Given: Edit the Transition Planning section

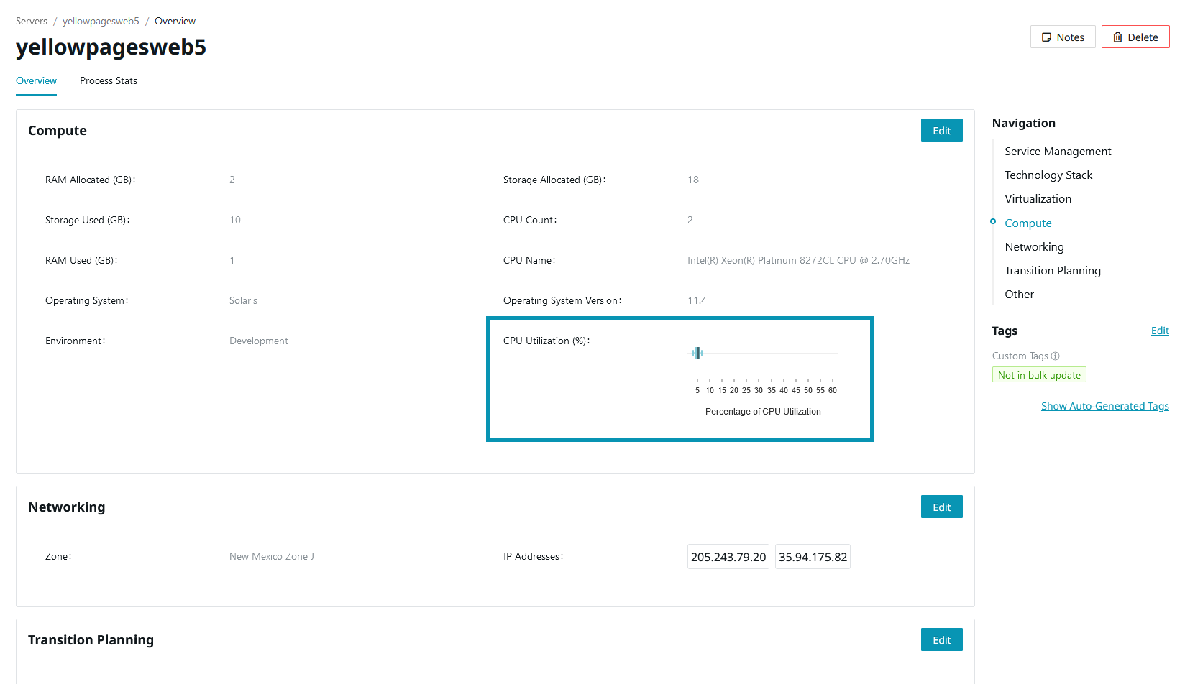Looking at the screenshot, I should pyautogui.click(x=941, y=640).
